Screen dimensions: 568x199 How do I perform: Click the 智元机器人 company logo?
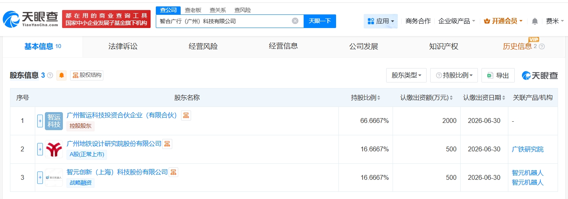[x=54, y=177]
